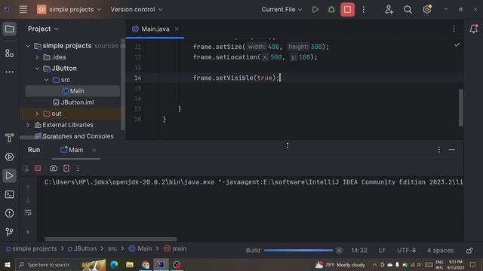Viewport: 483px width, 271px height.
Task: Select Main class in project tree
Action: click(x=72, y=91)
